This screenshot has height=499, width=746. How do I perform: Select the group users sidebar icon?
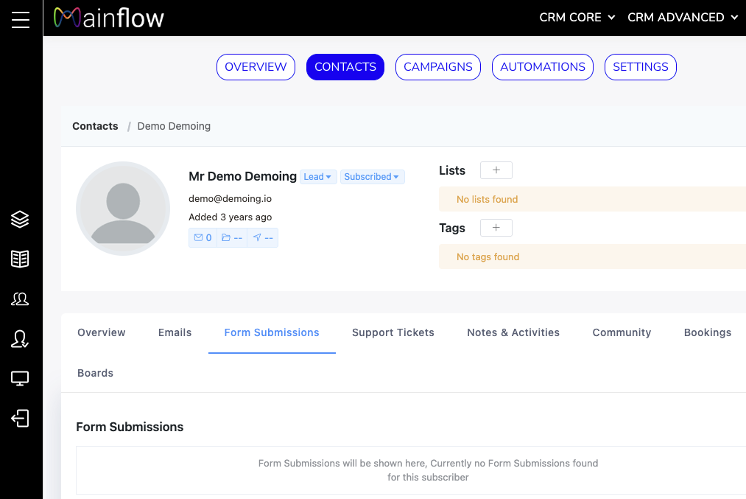(20, 299)
